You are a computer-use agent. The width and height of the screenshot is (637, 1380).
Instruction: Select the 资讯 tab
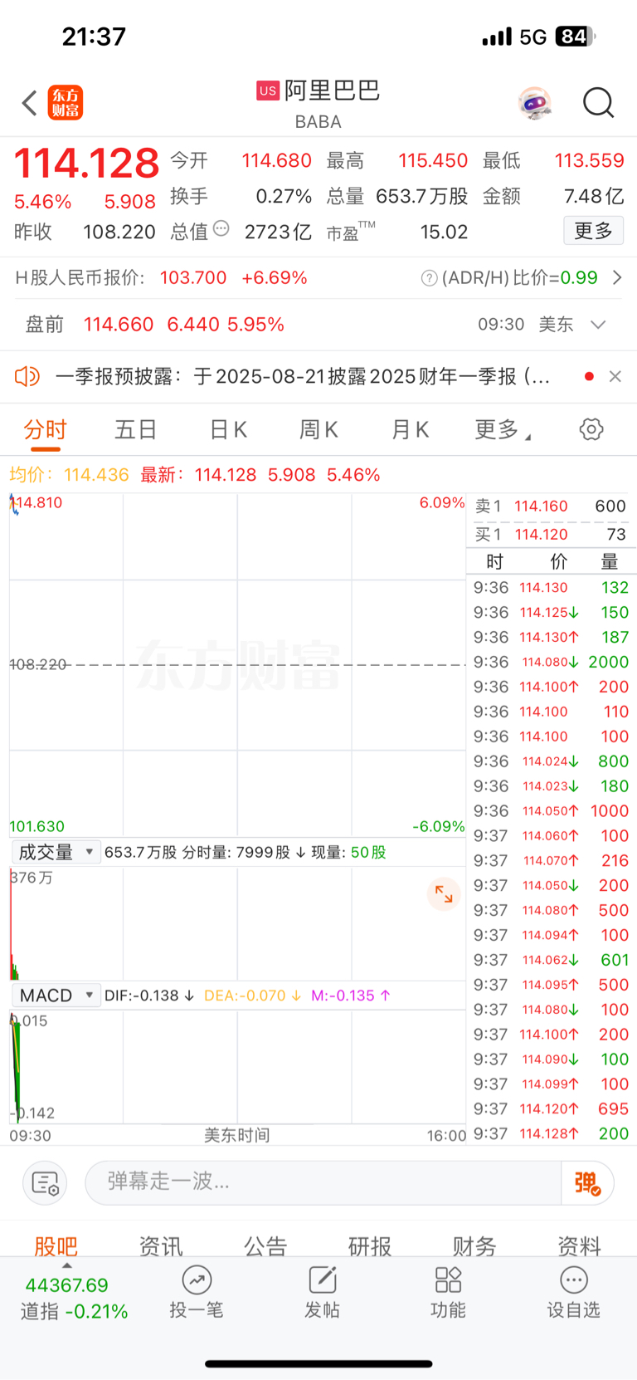pos(160,1245)
